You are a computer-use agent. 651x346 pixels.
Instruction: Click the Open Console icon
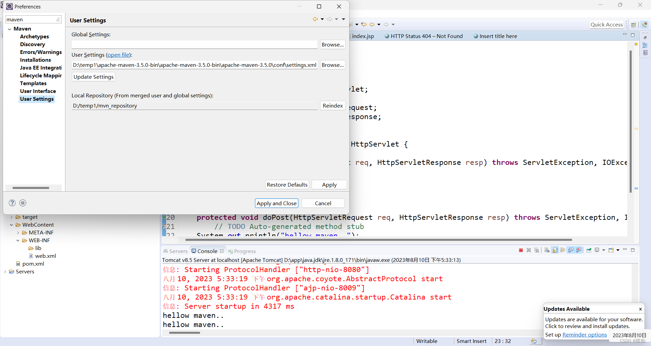coord(611,250)
